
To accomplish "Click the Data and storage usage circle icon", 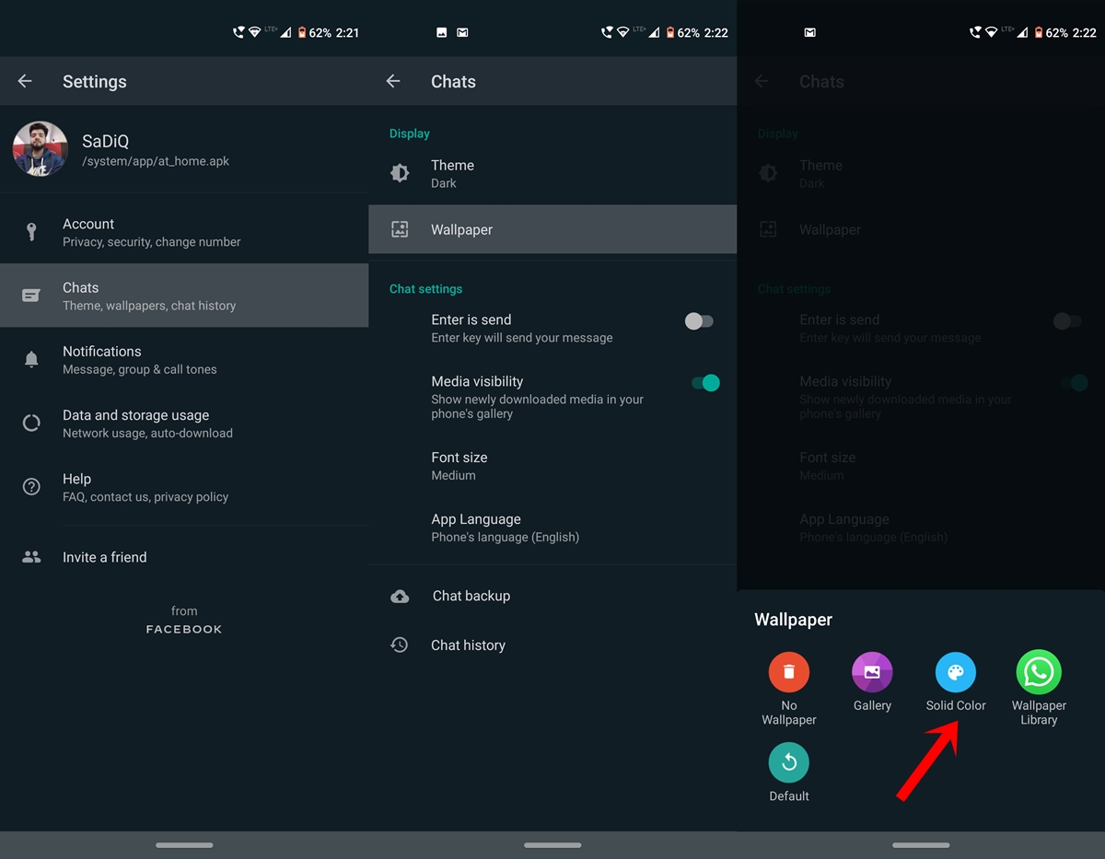I will click(x=31, y=423).
